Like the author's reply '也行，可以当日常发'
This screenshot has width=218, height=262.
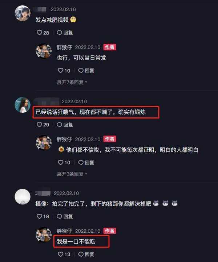tap(64, 71)
